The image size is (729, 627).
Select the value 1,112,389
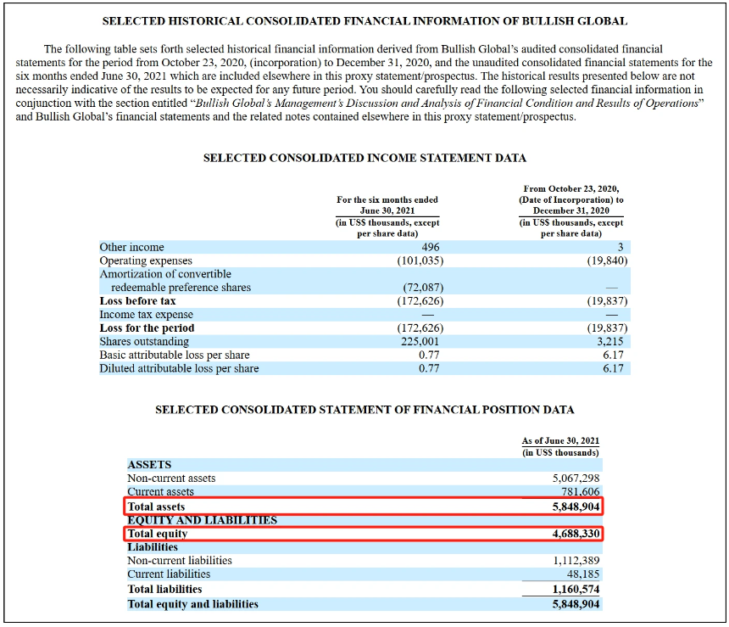coord(576,561)
